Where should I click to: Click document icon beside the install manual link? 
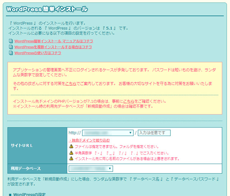click(10, 41)
